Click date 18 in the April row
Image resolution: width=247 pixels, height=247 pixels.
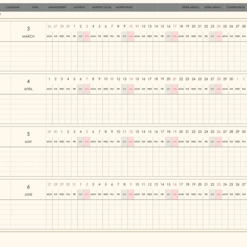[x=156, y=79]
